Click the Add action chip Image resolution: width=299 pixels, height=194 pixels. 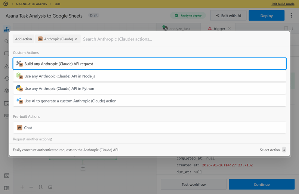(24, 39)
